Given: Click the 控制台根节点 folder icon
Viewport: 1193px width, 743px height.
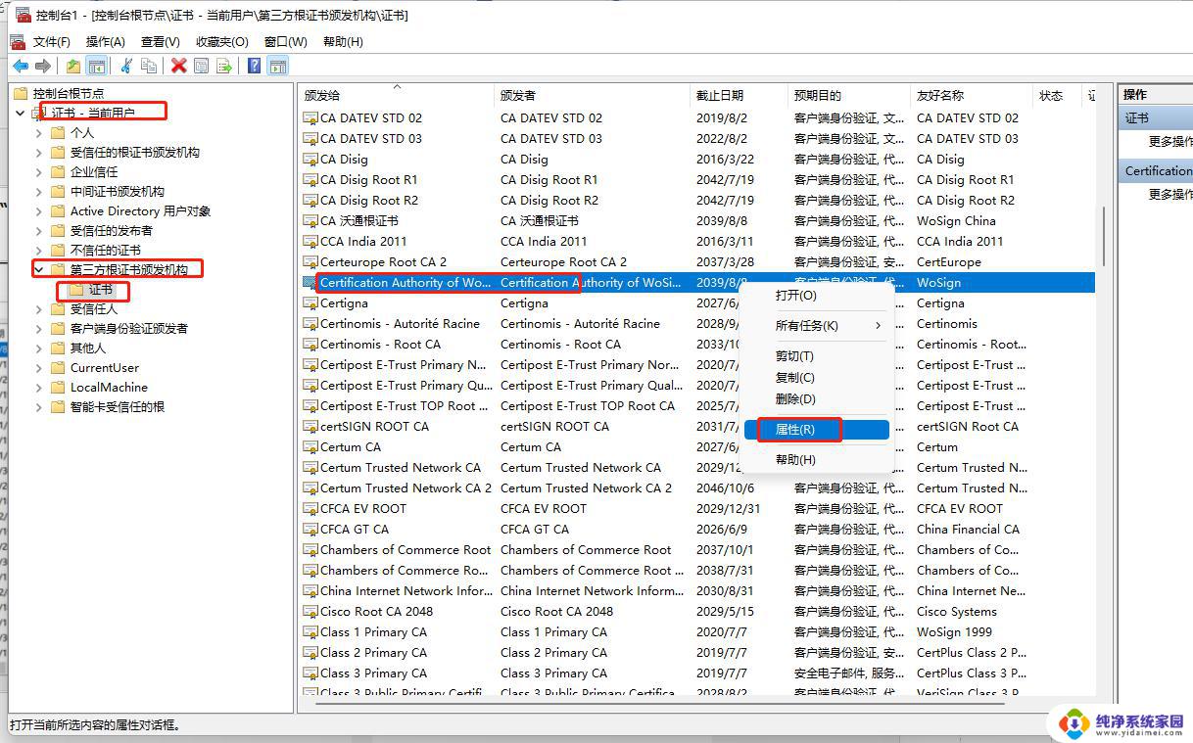Looking at the screenshot, I should pyautogui.click(x=21, y=93).
